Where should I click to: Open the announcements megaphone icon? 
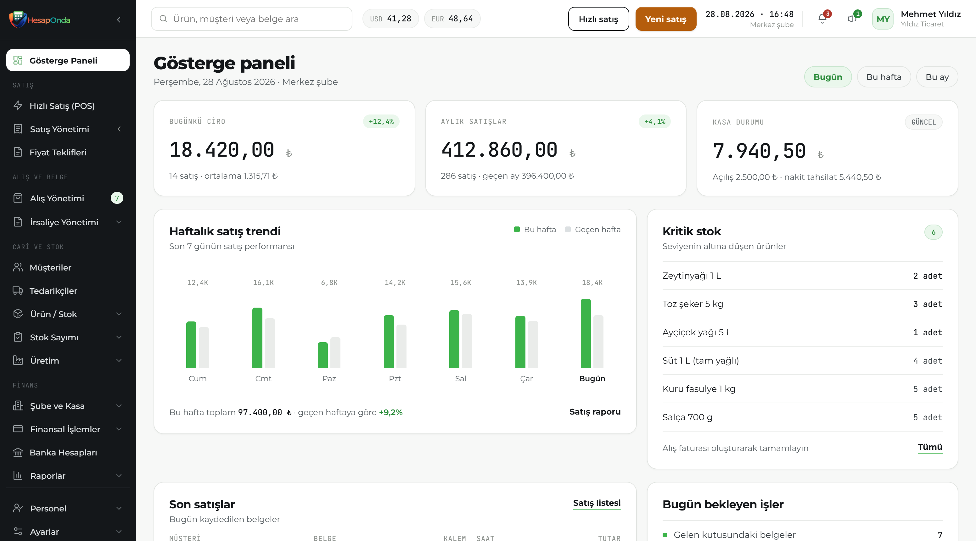tap(852, 19)
